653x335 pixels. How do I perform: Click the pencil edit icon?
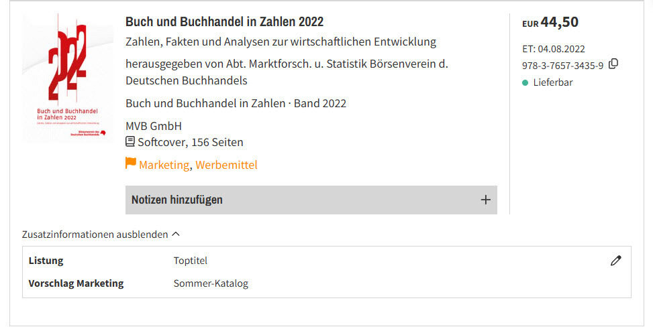pos(615,261)
